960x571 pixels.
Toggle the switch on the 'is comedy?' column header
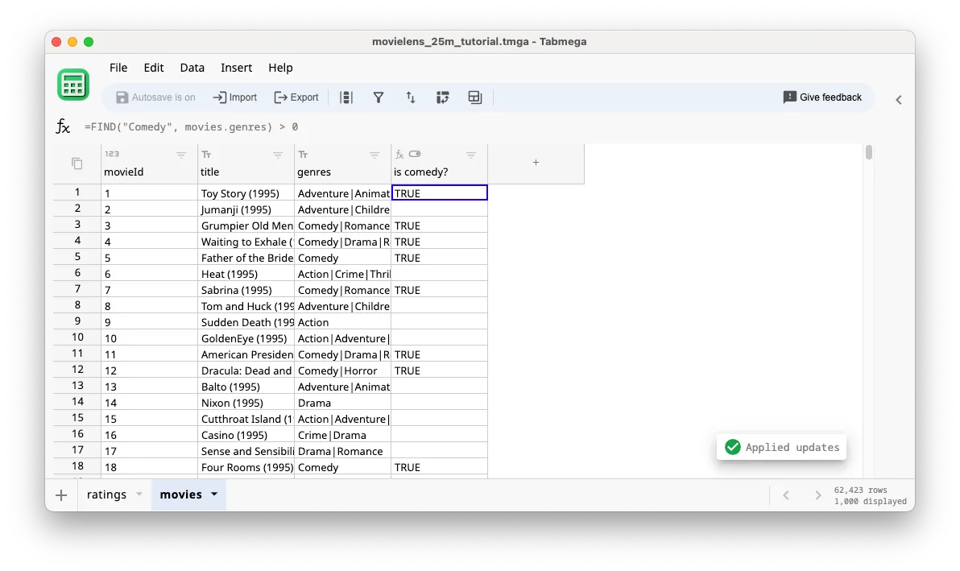tap(414, 154)
